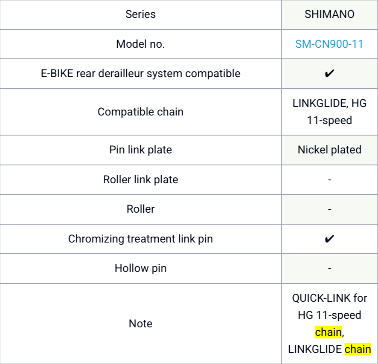This screenshot has width=378, height=364.
Task: Open the SM-CN900-11 model link
Action: [329, 44]
